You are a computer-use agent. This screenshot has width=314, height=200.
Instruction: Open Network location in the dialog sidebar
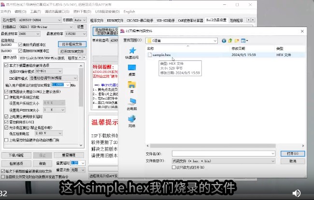[x=132, y=121]
